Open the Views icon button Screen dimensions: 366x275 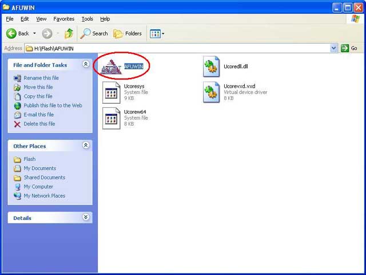tap(155, 34)
